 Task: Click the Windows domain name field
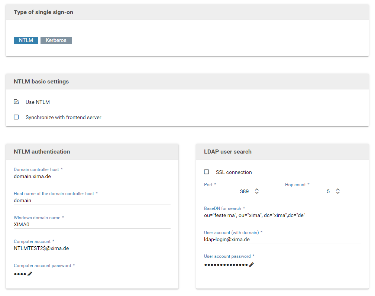(x=92, y=224)
